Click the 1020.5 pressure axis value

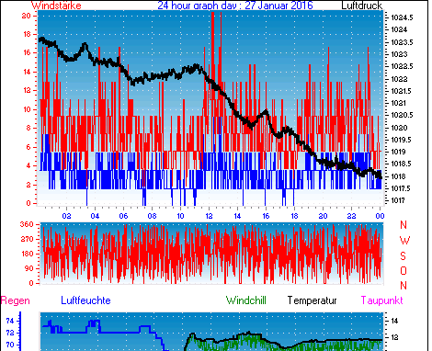[402, 115]
